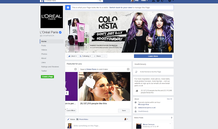The image size is (218, 129).
Task: Open Ratings and Reviews in sidebar
Action: pyautogui.click(x=50, y=67)
